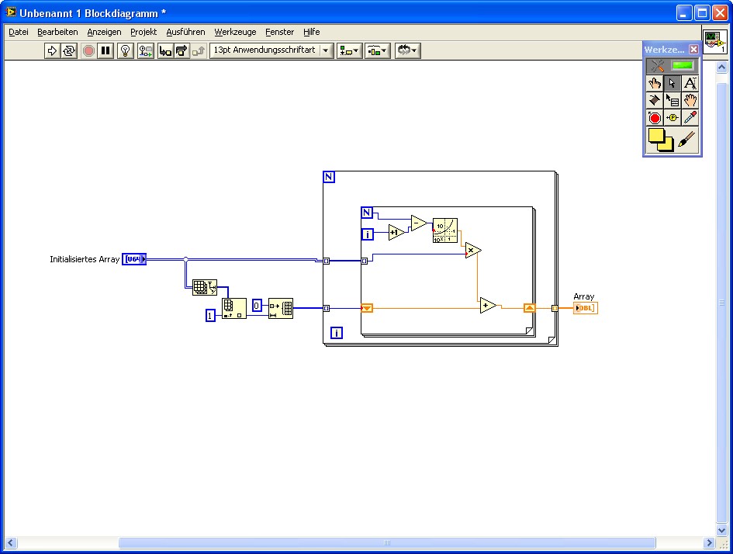Select the Array DBL indicator terminal
Image resolution: width=733 pixels, height=554 pixels.
[586, 308]
